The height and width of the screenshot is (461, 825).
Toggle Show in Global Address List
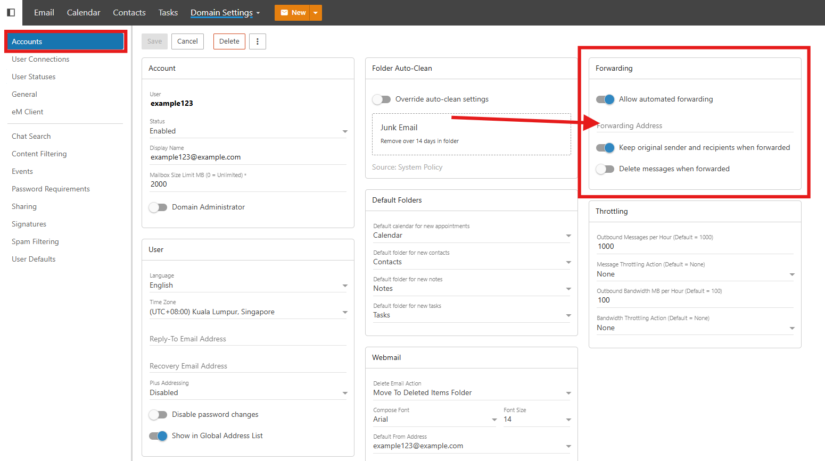[x=158, y=436]
